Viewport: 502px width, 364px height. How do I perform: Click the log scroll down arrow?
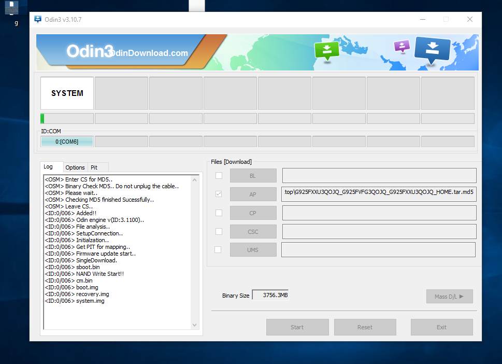(x=195, y=325)
